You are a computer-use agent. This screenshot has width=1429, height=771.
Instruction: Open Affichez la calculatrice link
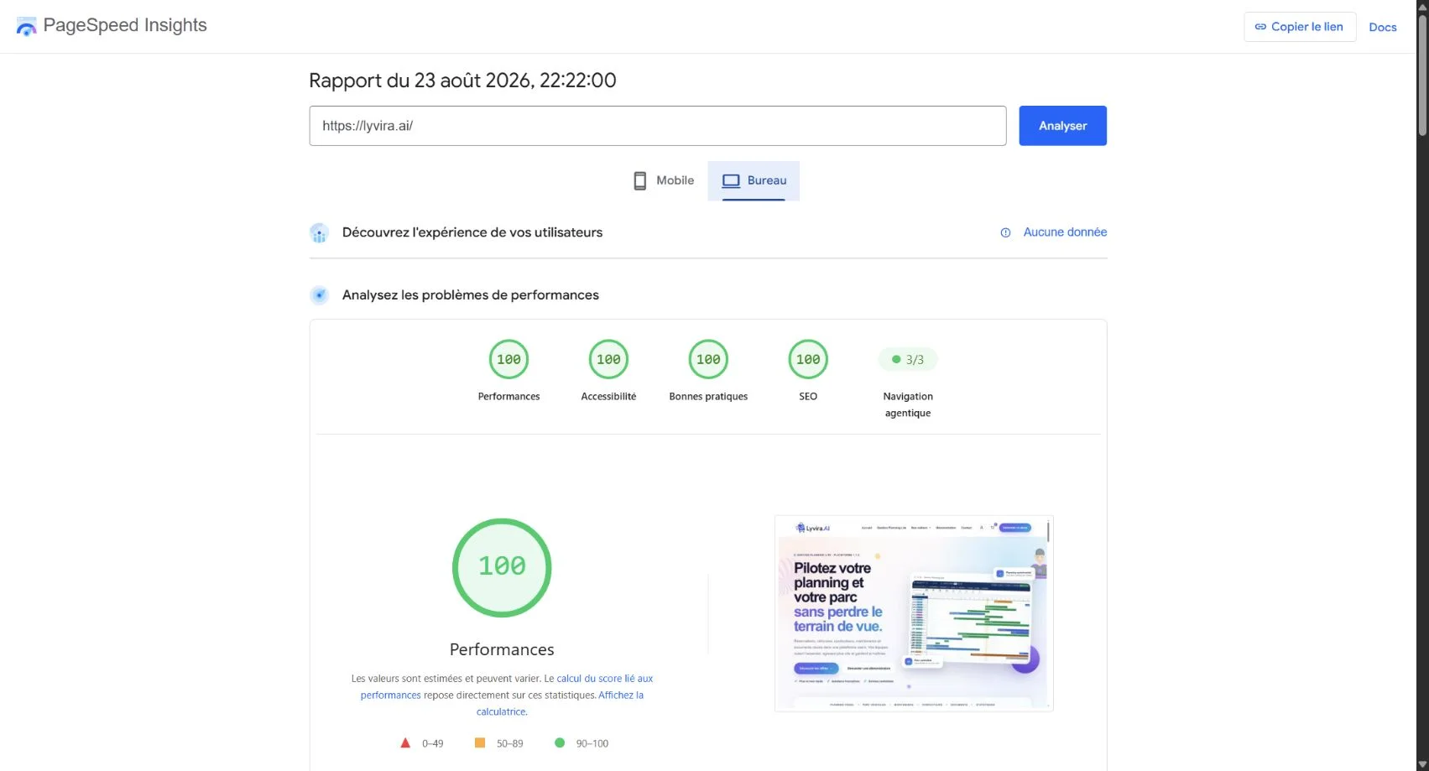pos(621,695)
